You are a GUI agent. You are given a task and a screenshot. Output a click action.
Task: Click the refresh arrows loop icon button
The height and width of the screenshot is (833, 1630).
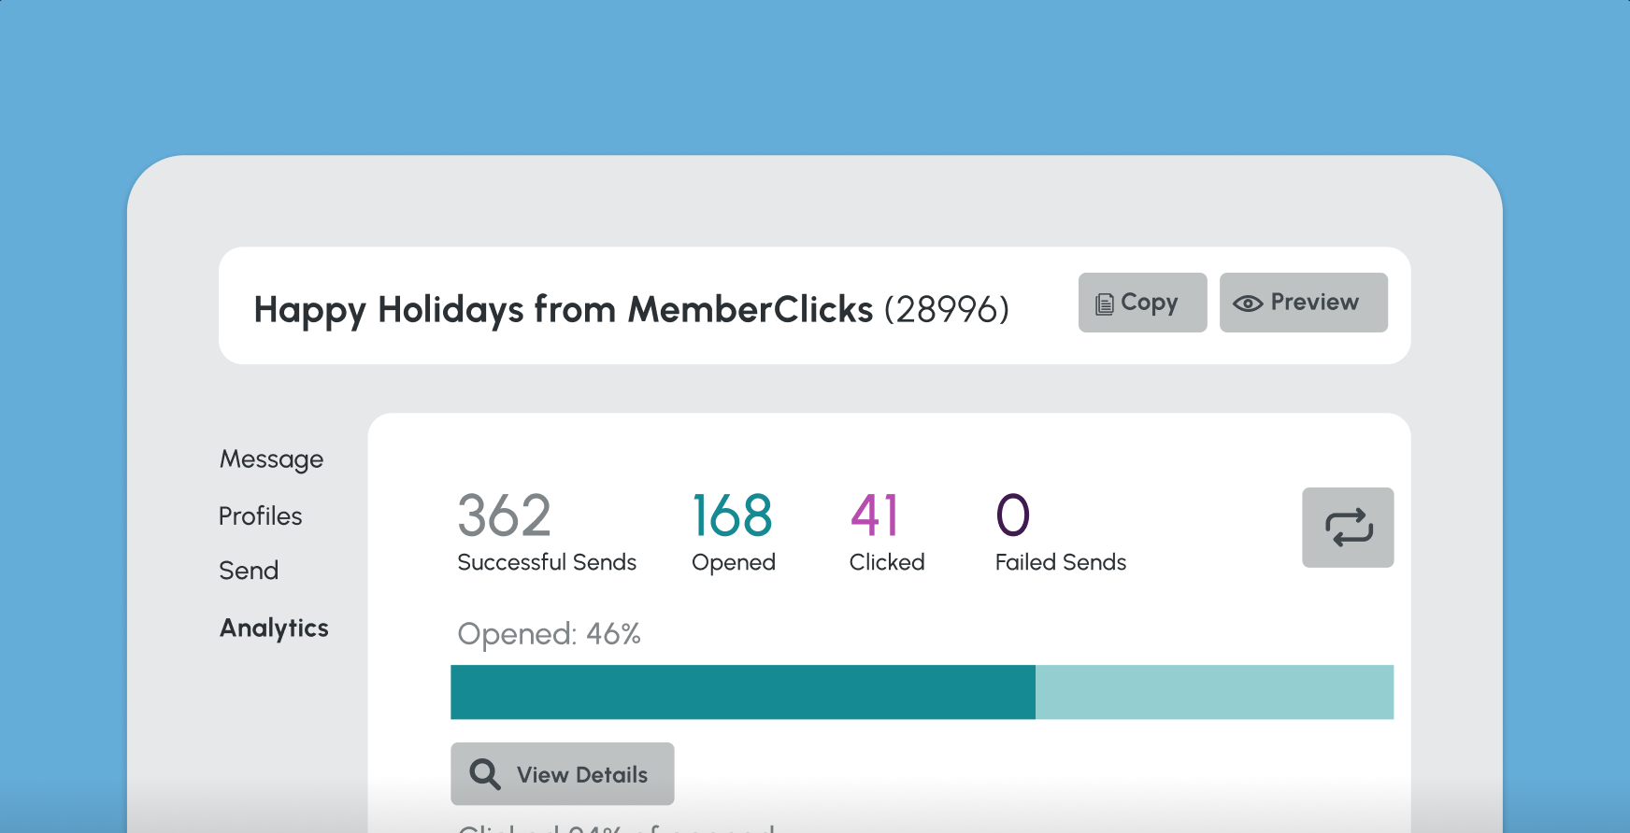1348,528
